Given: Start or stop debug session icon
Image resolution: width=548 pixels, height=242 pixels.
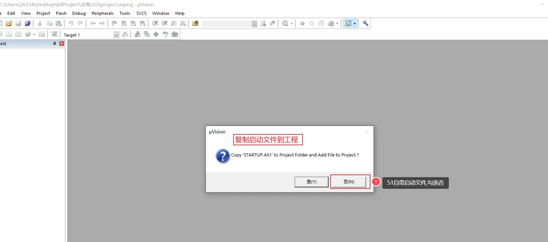Looking at the screenshot, I should [285, 23].
